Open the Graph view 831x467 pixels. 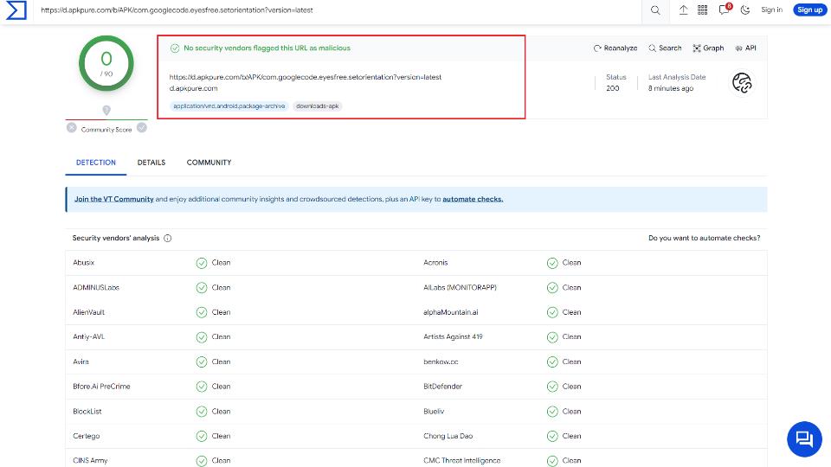point(708,48)
